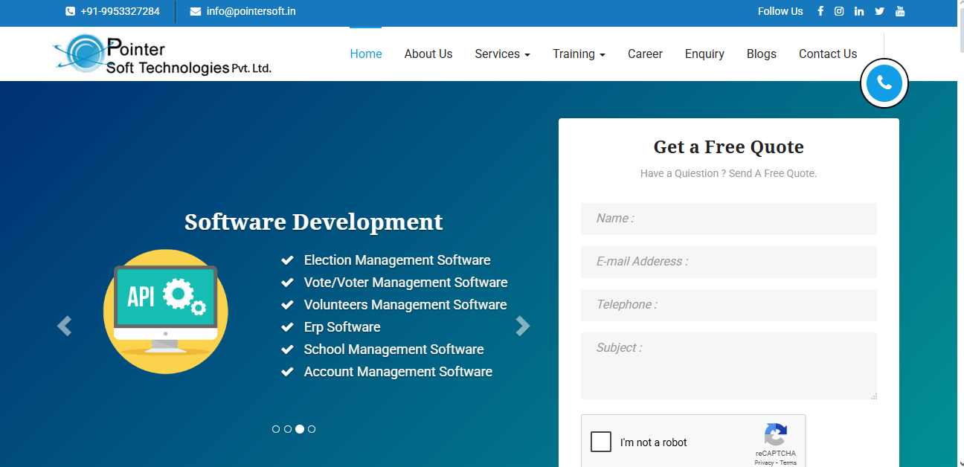Open the LinkedIn social icon
Viewport: 964px width, 467px height.
pyautogui.click(x=859, y=11)
